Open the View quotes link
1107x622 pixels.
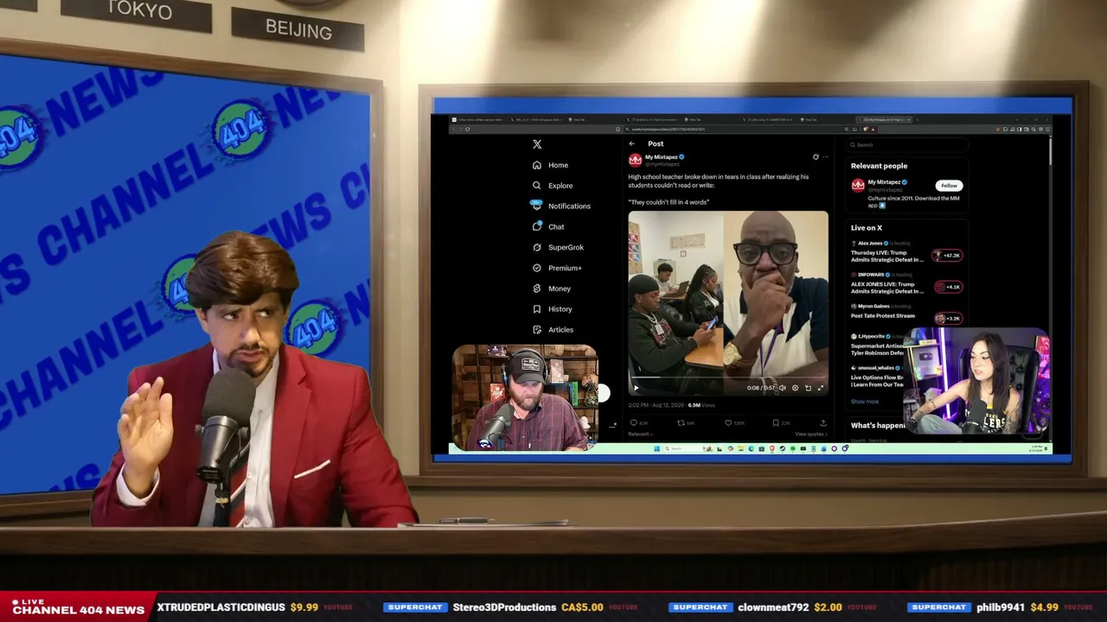[x=810, y=434]
